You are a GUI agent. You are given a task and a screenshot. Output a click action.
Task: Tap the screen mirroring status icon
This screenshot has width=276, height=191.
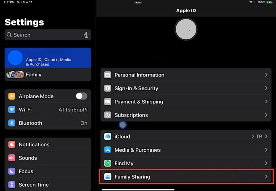pyautogui.click(x=255, y=2)
